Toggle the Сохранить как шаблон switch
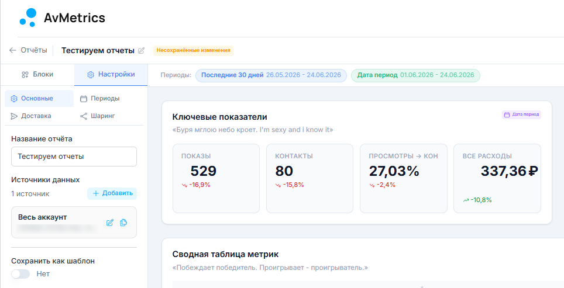Viewport: 564px width, 288px height. click(20, 274)
